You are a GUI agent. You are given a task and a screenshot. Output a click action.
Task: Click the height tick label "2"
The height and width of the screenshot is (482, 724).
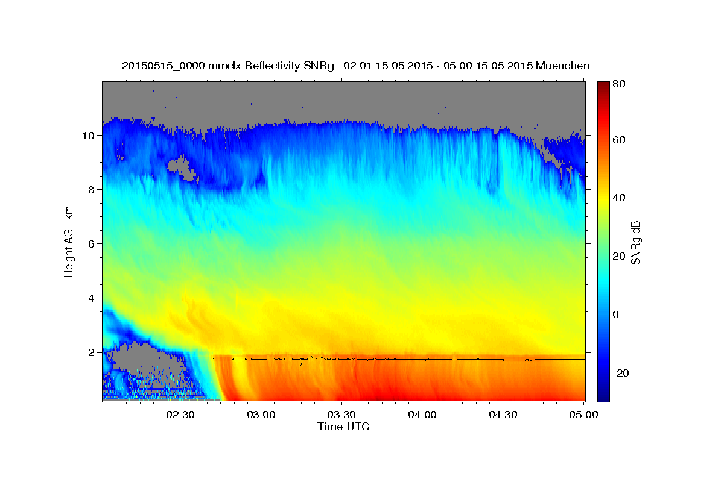[92, 352]
